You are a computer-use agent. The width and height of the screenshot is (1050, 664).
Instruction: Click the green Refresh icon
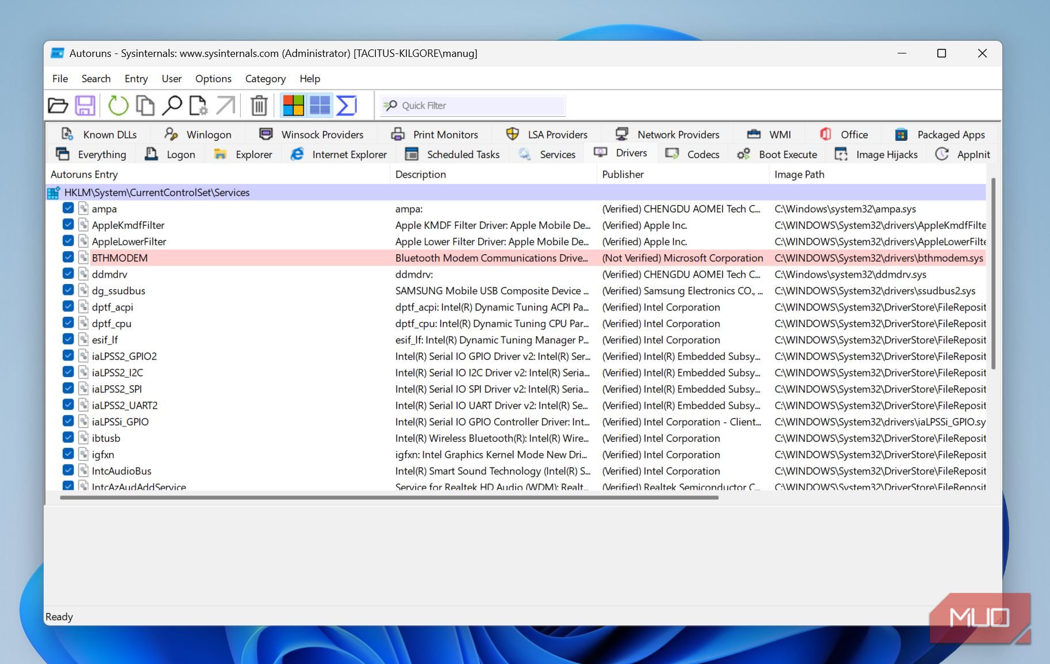(x=118, y=106)
